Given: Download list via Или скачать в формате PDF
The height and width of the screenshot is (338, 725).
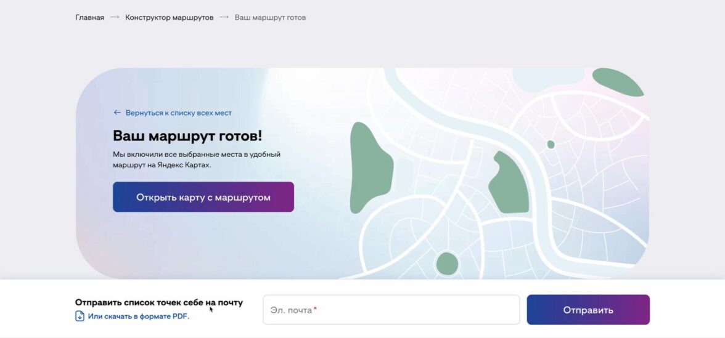Looking at the screenshot, I should (139, 316).
